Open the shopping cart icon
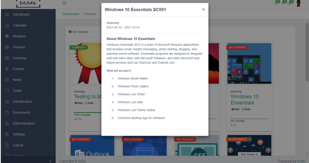 276,3
